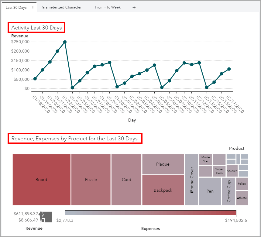The width and height of the screenshot is (261, 237).
Task: Select the Athlete tile
Action: pyautogui.click(x=242, y=198)
